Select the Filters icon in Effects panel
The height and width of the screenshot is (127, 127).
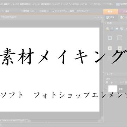coord(107,29)
